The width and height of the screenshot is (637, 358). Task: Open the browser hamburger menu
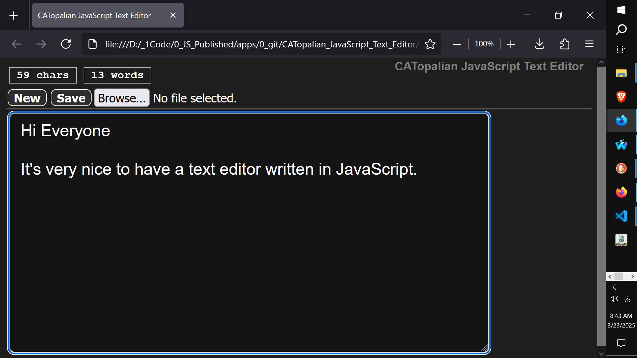(x=589, y=44)
